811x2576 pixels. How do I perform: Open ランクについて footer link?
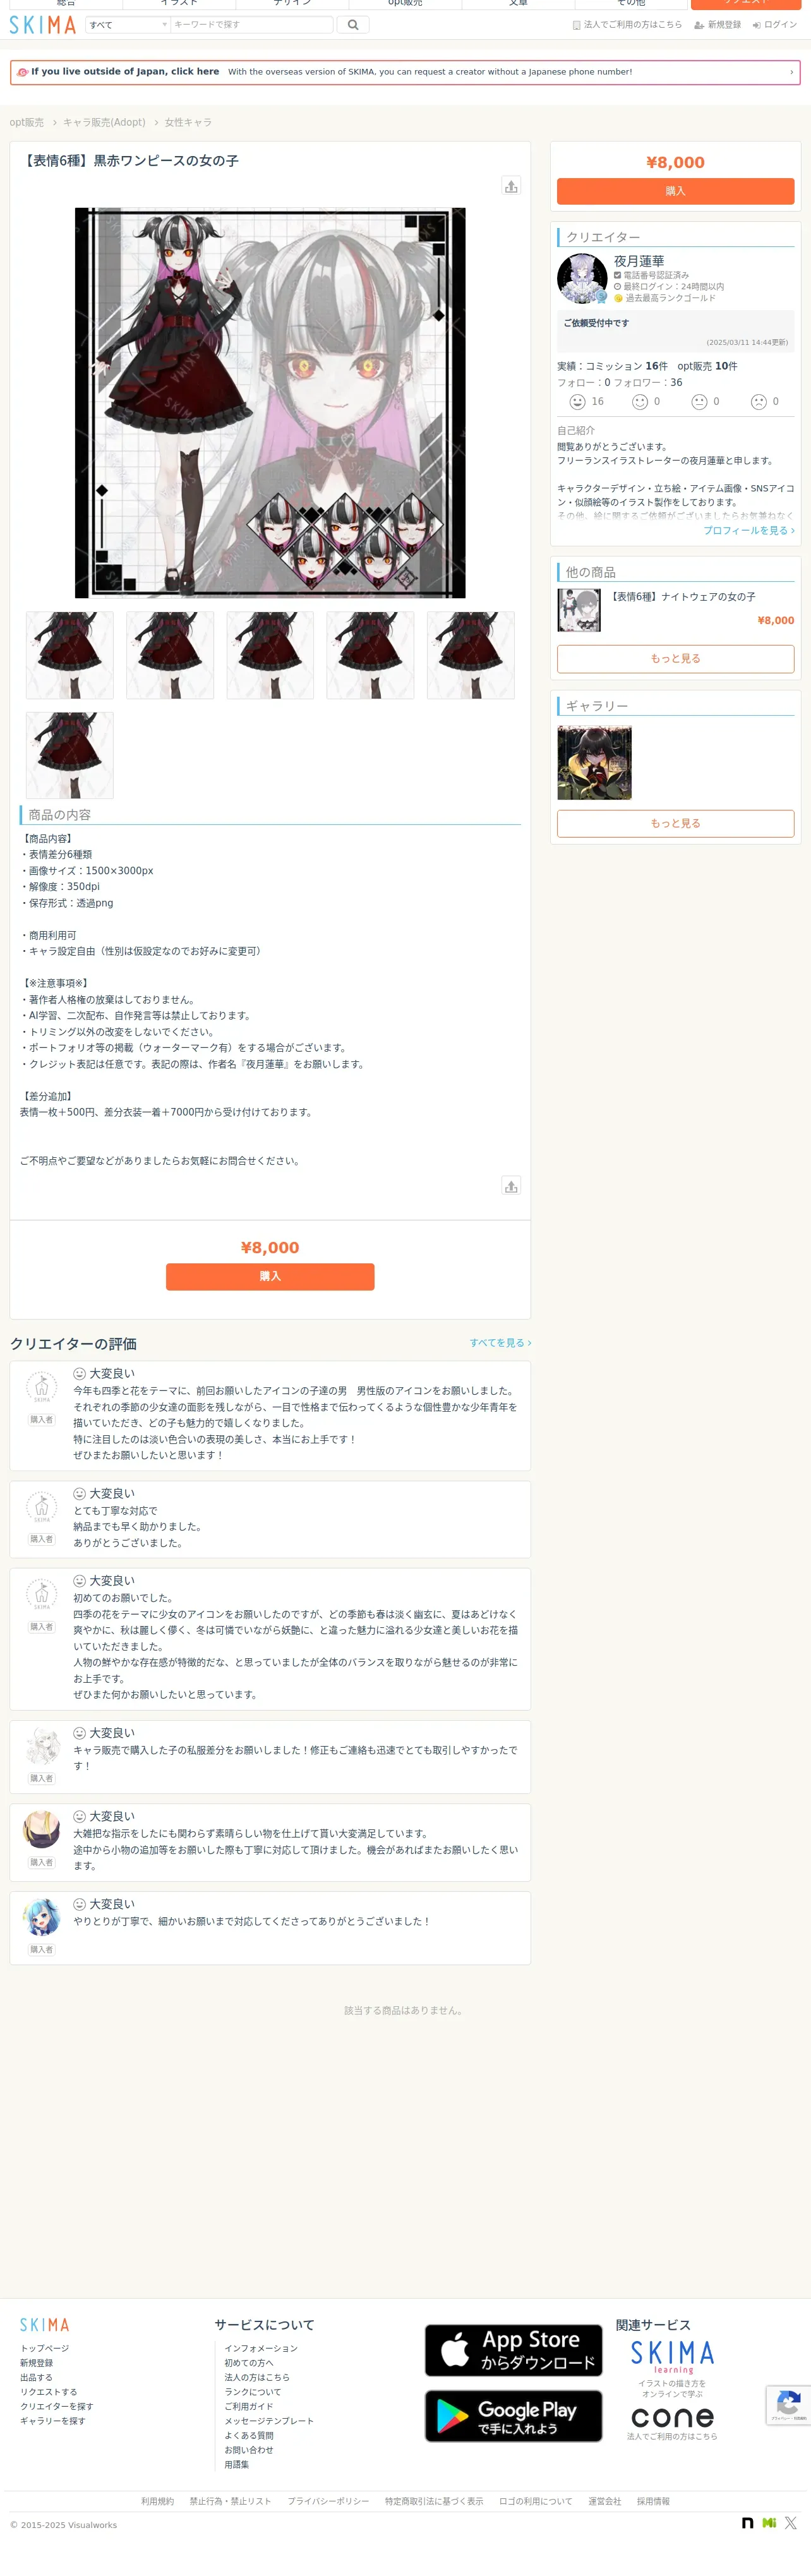pyautogui.click(x=253, y=2393)
